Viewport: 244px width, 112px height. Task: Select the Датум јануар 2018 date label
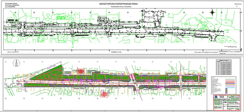click(11, 51)
